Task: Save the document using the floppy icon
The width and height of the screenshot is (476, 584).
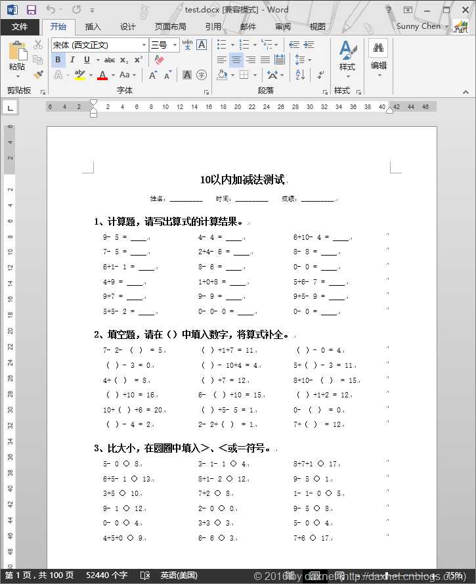Action: pyautogui.click(x=32, y=10)
